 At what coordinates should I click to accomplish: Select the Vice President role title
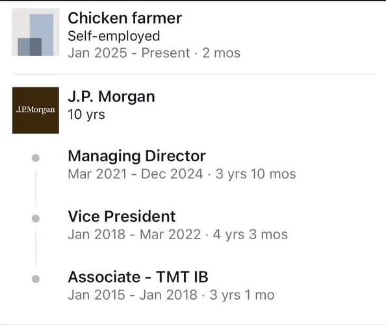tap(122, 216)
